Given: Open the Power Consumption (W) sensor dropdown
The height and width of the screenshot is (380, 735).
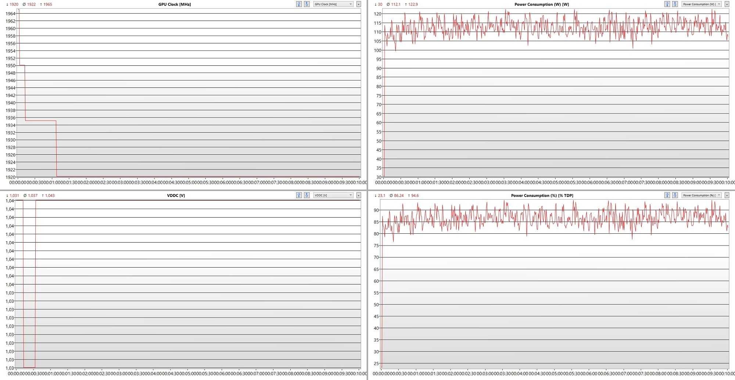Looking at the screenshot, I should (702, 4).
